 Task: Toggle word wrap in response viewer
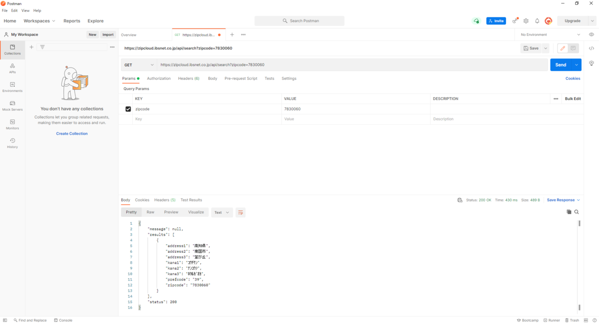tap(240, 212)
